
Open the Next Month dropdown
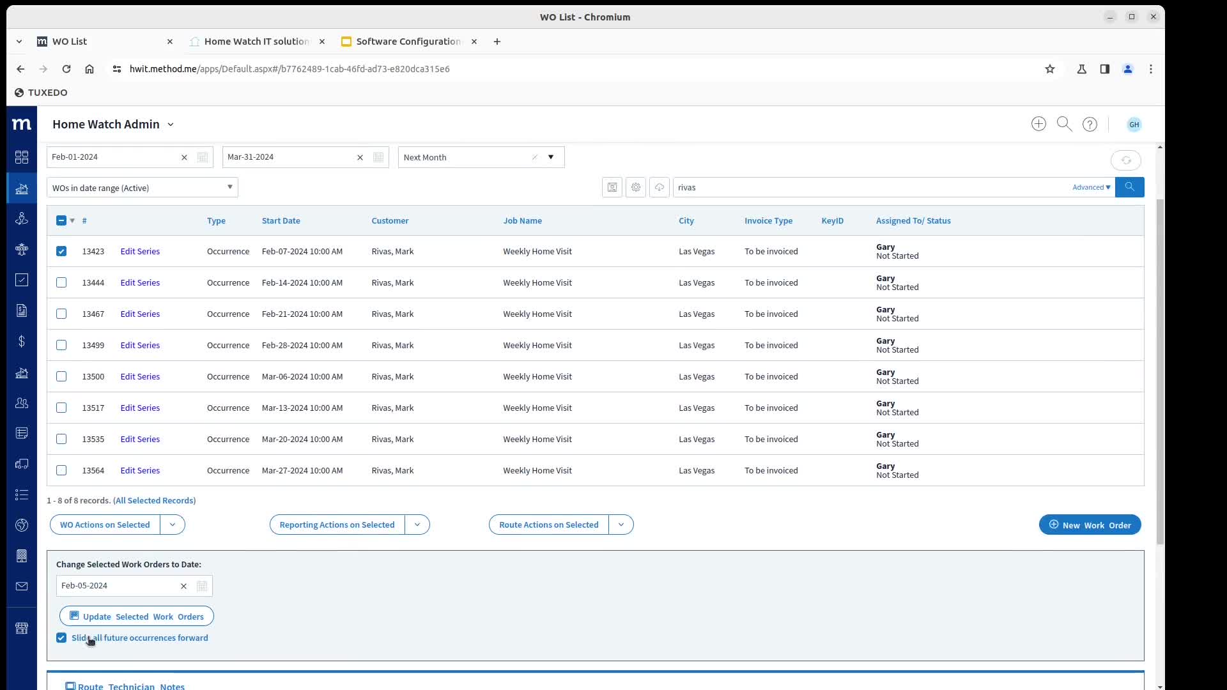pos(551,157)
